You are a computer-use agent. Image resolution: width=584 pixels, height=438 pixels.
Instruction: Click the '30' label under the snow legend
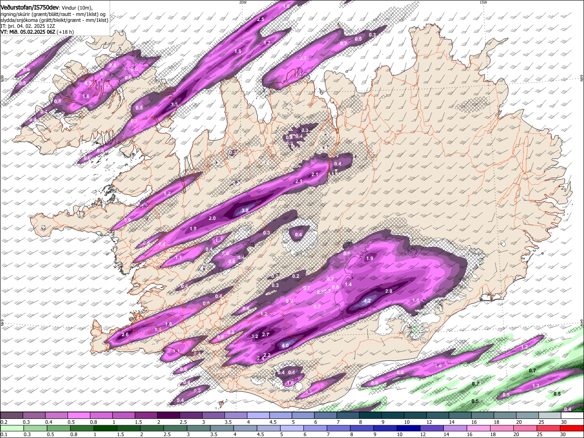click(564, 422)
